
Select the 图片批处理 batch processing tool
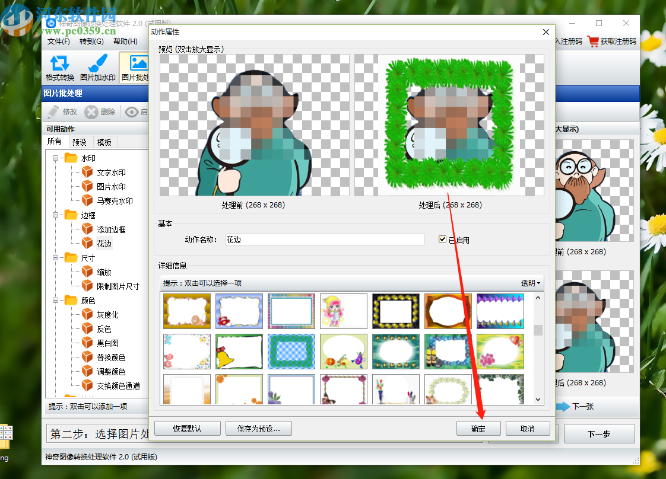(x=135, y=67)
